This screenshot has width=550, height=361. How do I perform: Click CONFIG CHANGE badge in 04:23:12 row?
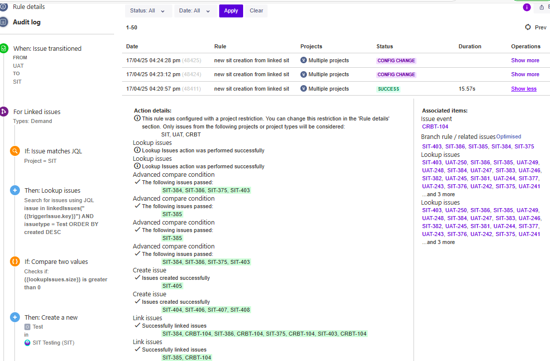[x=397, y=75]
